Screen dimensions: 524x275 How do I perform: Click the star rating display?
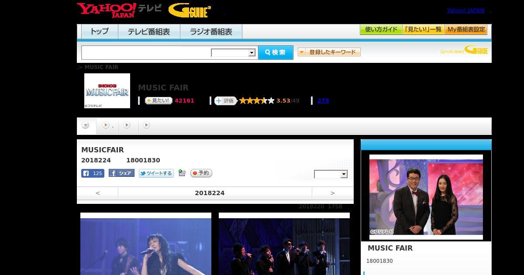click(257, 101)
